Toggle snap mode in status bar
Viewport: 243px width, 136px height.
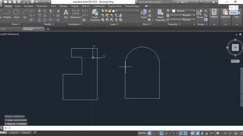(154, 133)
